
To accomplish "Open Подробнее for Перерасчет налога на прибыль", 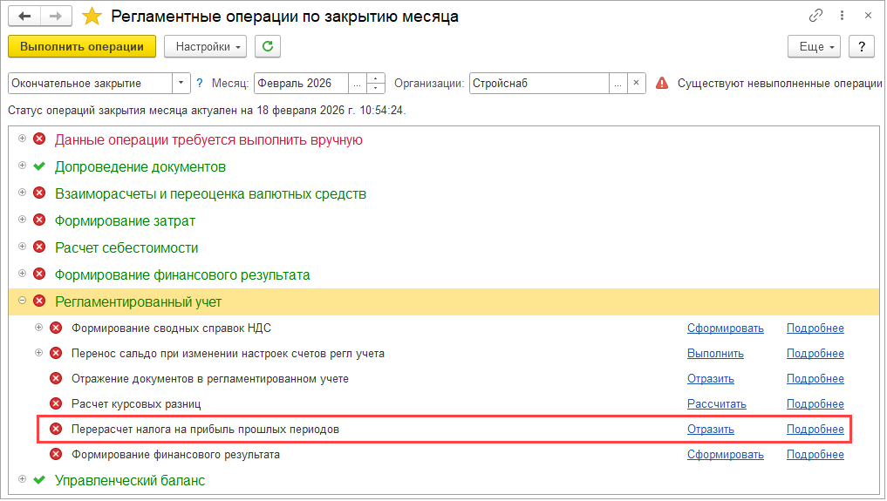I will click(815, 430).
